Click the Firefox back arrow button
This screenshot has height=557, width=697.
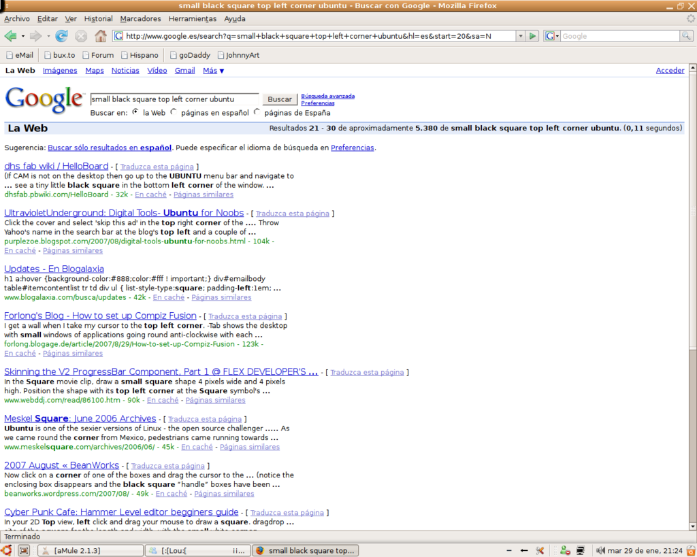click(11, 36)
